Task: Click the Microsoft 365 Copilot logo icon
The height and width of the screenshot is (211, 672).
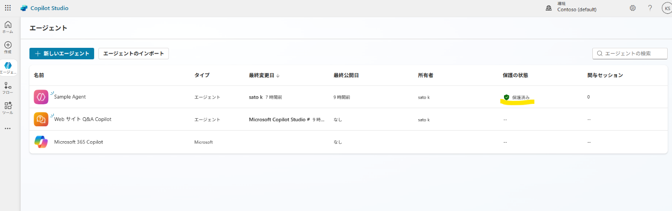Action: (41, 142)
